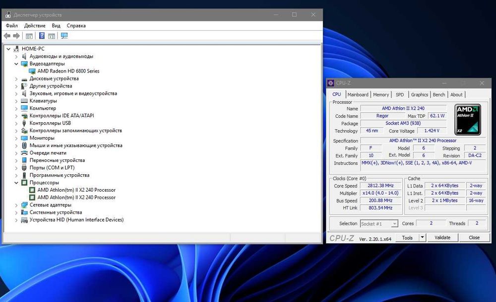The image size is (496, 302).
Task: Select the HOME-PC root node
Action: click(33, 49)
